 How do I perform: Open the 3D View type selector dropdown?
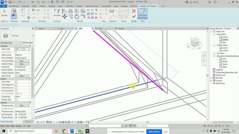pos(33,36)
